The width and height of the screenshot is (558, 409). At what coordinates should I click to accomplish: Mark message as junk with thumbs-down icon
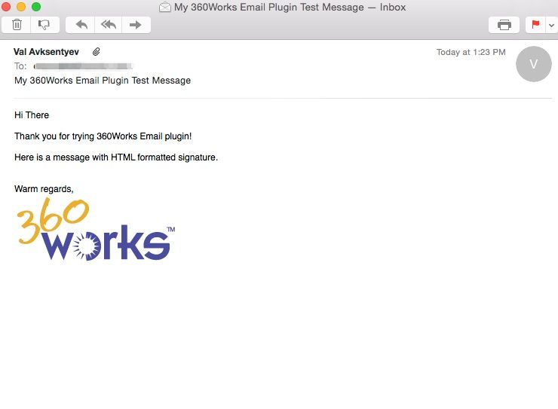44,25
